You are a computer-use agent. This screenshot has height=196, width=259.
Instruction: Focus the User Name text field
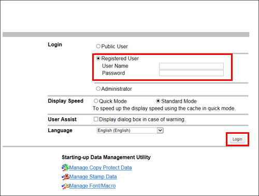191,66
